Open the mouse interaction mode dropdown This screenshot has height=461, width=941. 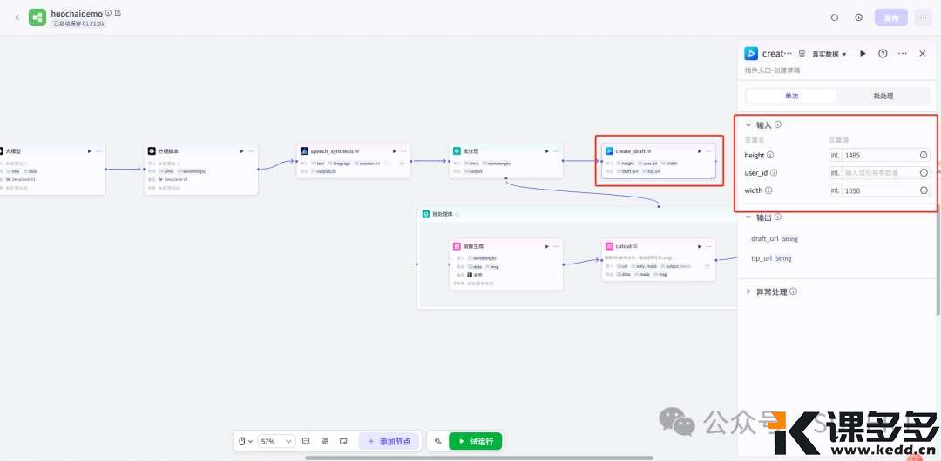pyautogui.click(x=247, y=442)
